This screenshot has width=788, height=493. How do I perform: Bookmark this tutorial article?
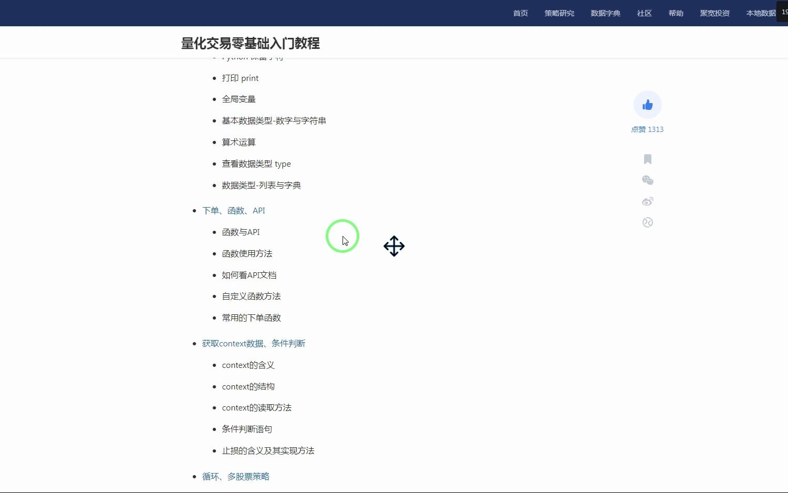click(x=648, y=159)
